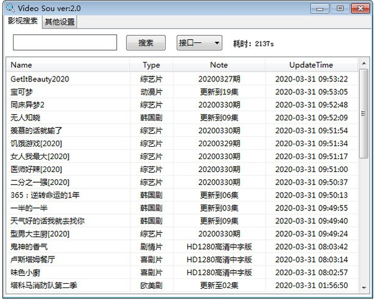The image size is (375, 301).
Task: Maximize the Video Sou window
Action: coord(339,9)
